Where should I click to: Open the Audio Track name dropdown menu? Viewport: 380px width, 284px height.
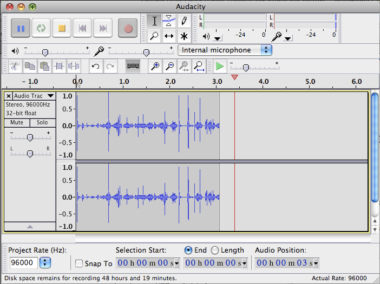click(34, 96)
